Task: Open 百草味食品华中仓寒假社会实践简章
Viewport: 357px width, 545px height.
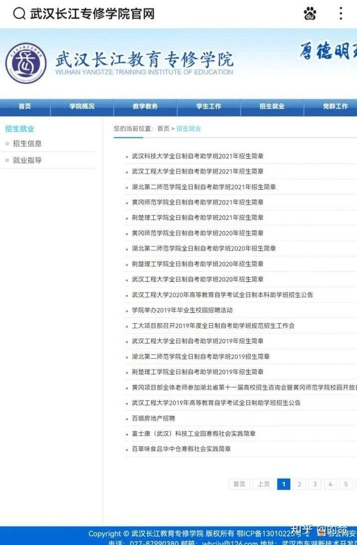Action: coord(181,449)
